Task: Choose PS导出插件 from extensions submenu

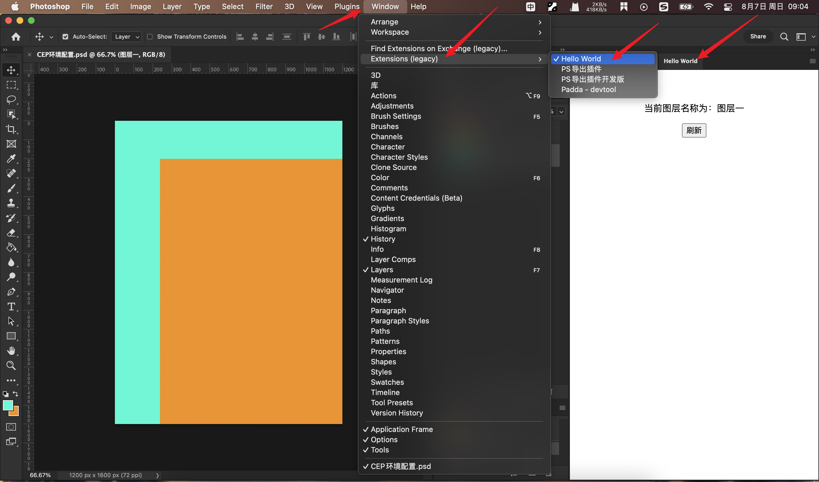Action: [603, 69]
